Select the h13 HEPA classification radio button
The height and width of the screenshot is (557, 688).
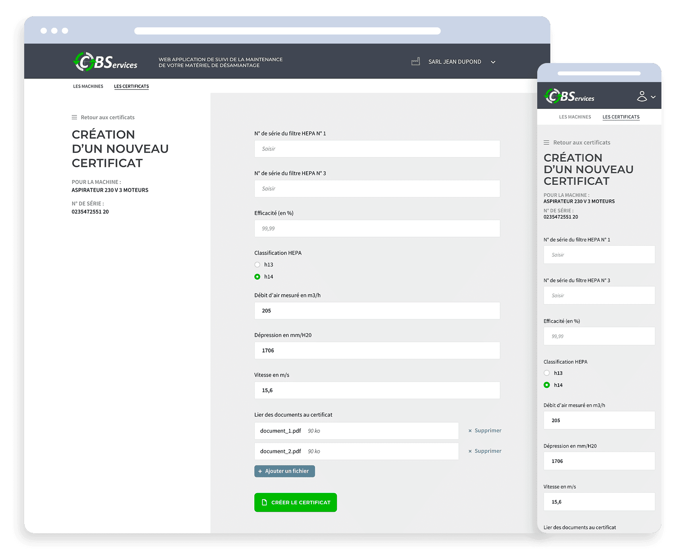click(257, 264)
